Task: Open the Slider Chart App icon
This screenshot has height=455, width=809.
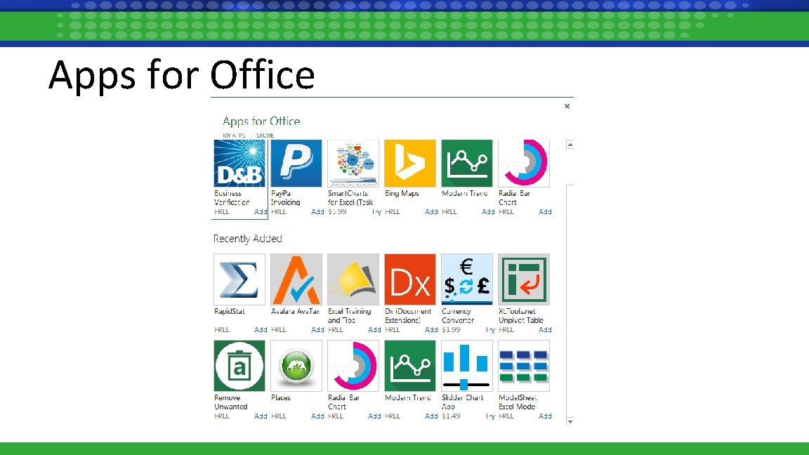Action: pyautogui.click(x=467, y=366)
